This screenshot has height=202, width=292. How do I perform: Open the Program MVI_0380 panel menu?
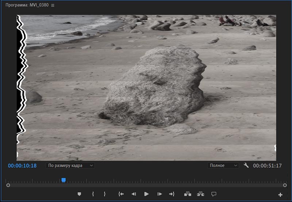point(53,5)
